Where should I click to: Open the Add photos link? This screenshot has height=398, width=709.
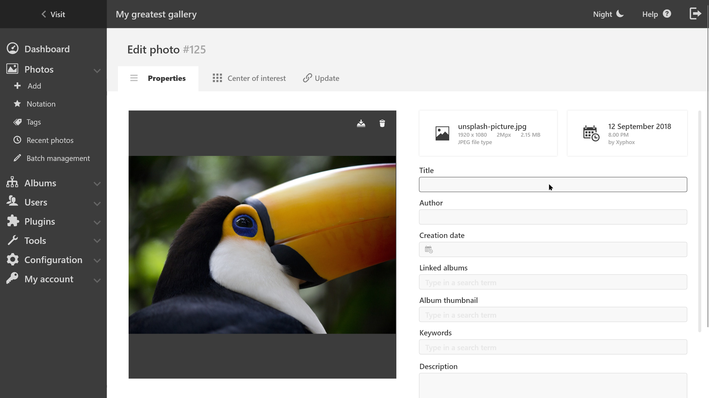pyautogui.click(x=34, y=86)
